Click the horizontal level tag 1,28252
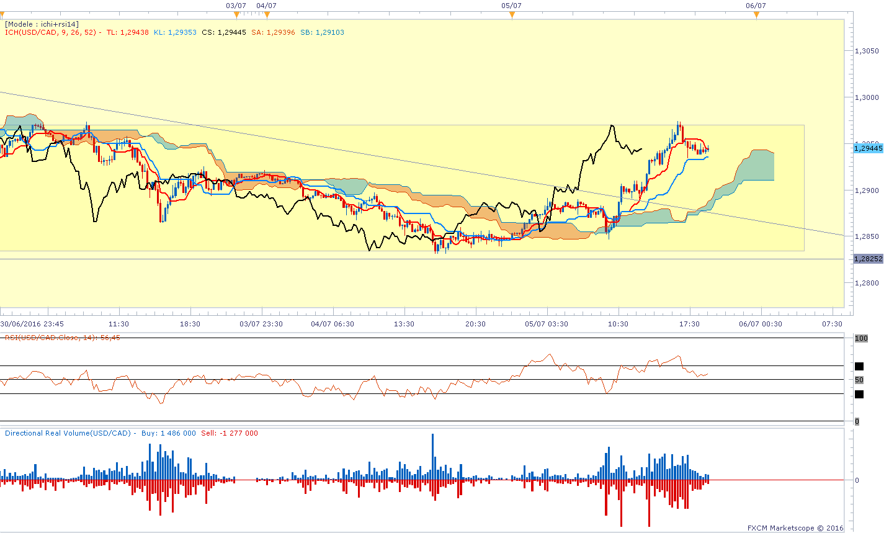Screen dimensions: 889x533 click(x=868, y=259)
